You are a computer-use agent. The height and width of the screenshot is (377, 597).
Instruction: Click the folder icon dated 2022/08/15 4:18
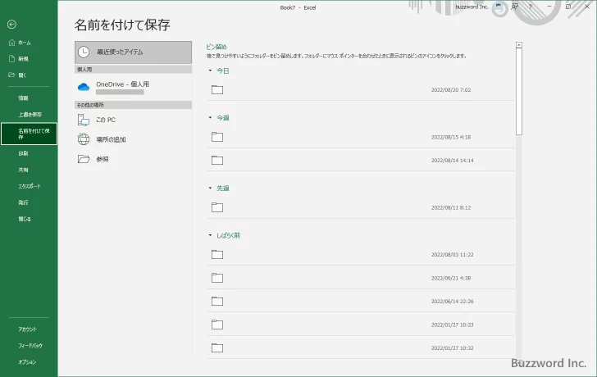pyautogui.click(x=217, y=137)
